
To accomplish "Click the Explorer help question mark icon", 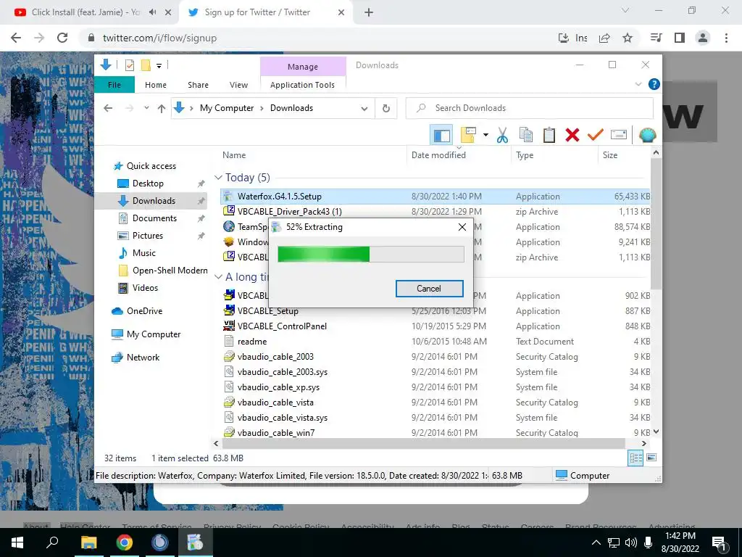I will 654,84.
